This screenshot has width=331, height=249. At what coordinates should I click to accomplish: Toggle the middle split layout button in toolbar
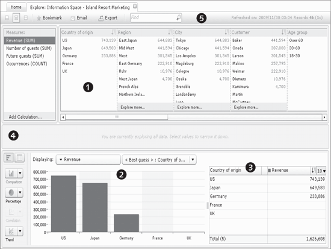coord(16,17)
